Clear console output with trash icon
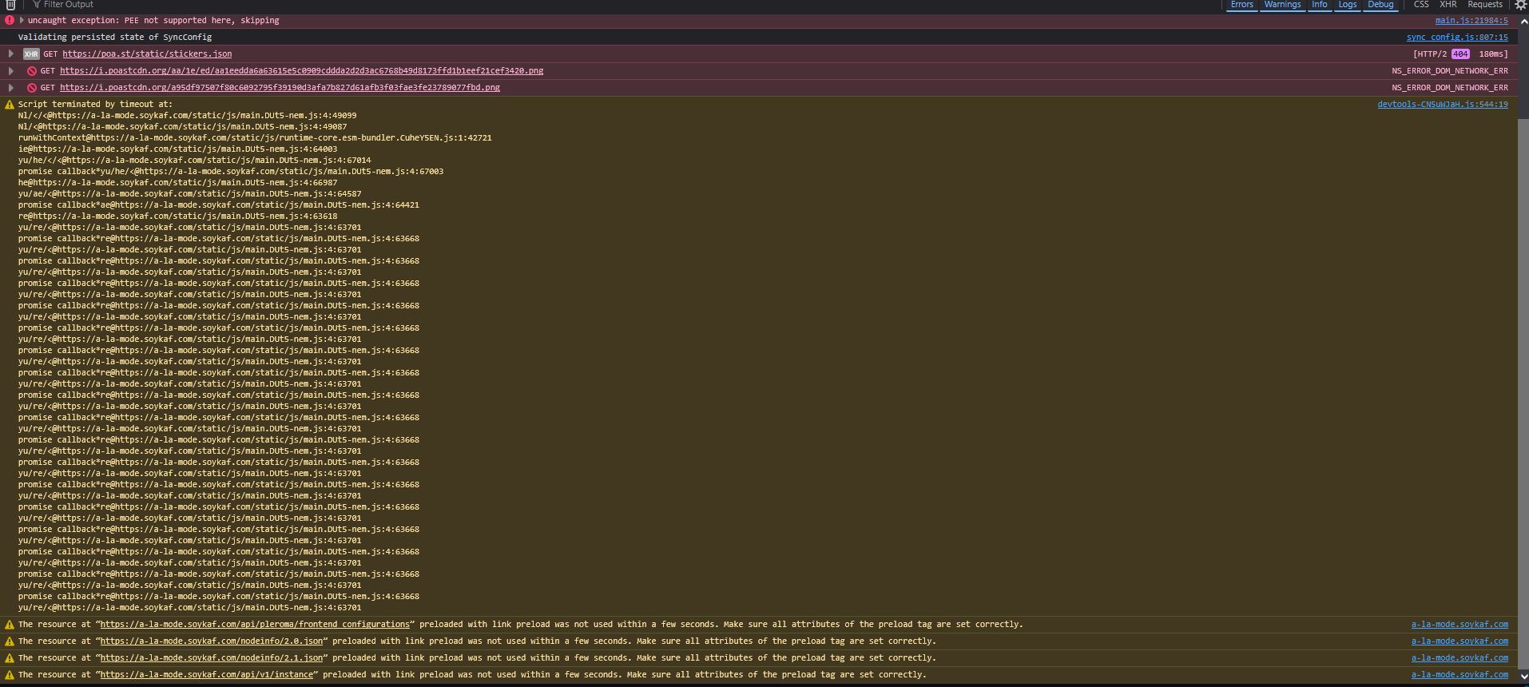The image size is (1529, 687). click(10, 5)
